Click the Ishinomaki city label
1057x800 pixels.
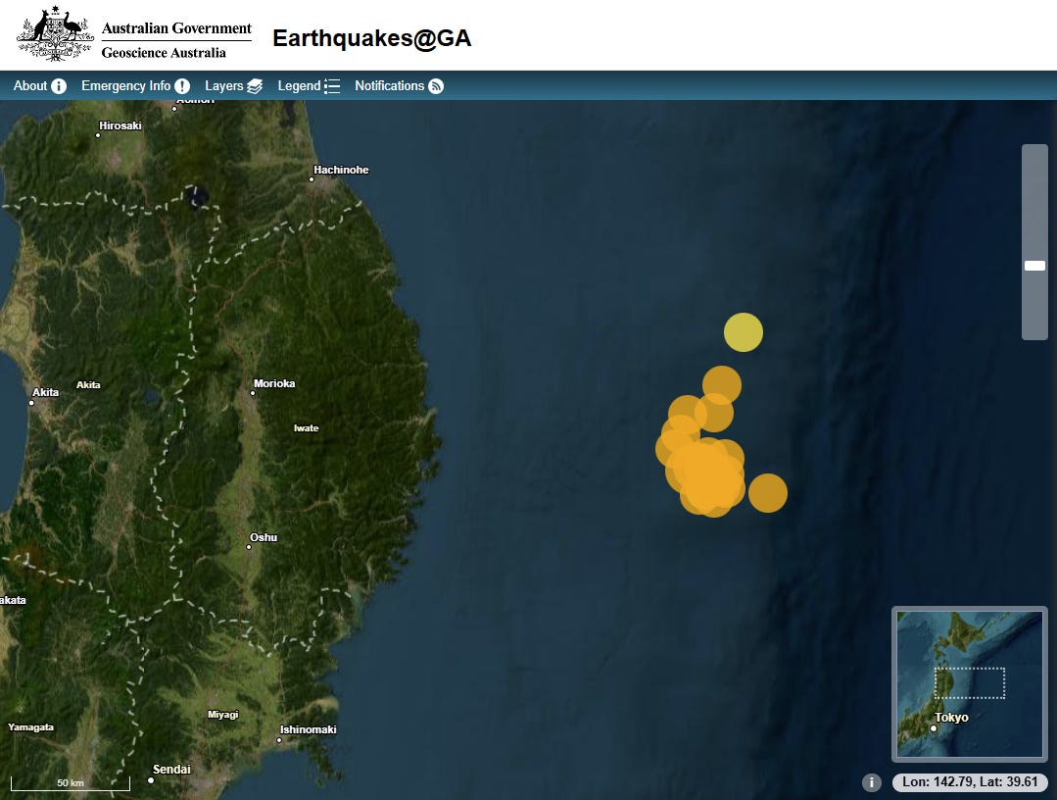(x=308, y=729)
